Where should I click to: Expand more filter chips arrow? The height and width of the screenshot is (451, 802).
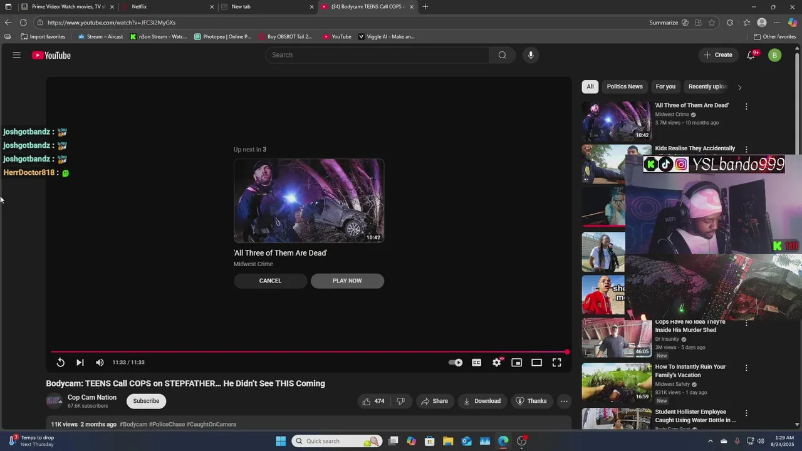739,87
